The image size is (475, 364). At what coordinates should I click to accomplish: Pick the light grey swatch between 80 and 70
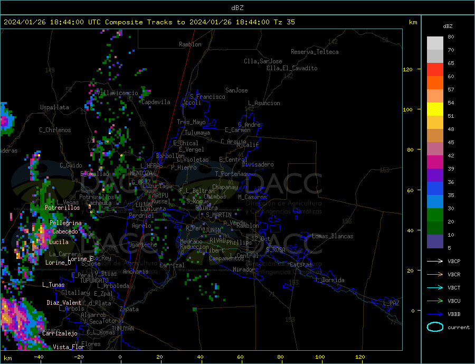point(435,43)
